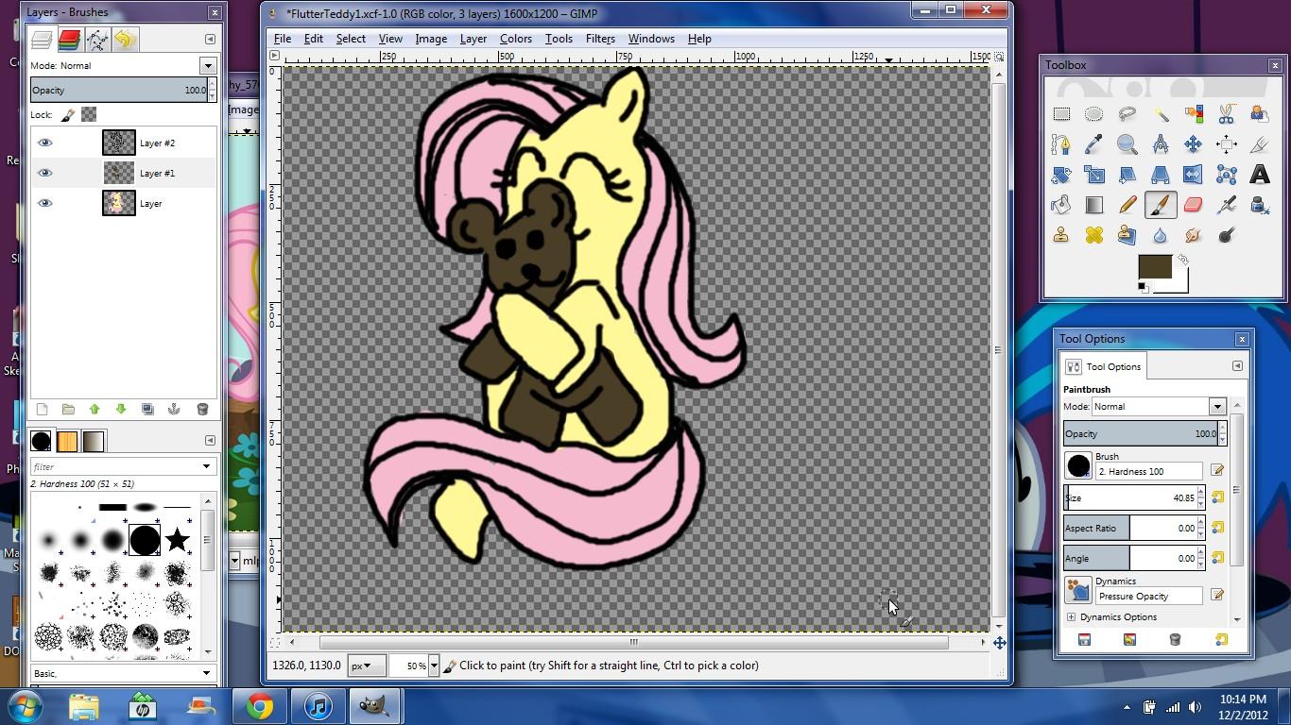
Task: Open brush selector next to 'Hardness 100'
Action: 1078,465
